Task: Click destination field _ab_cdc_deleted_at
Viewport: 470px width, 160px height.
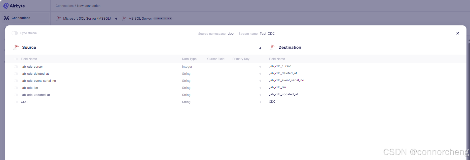Action: pyautogui.click(x=283, y=73)
